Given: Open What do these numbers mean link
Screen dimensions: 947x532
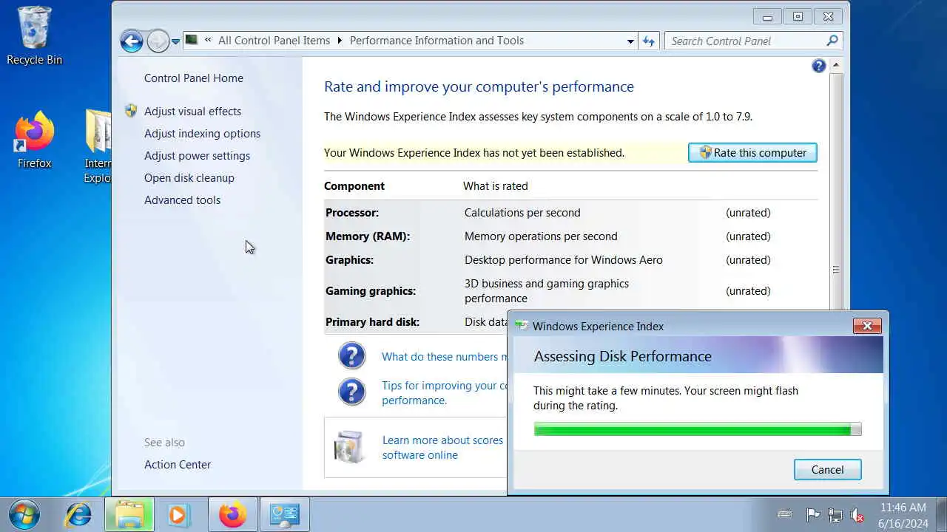Looking at the screenshot, I should (x=444, y=357).
